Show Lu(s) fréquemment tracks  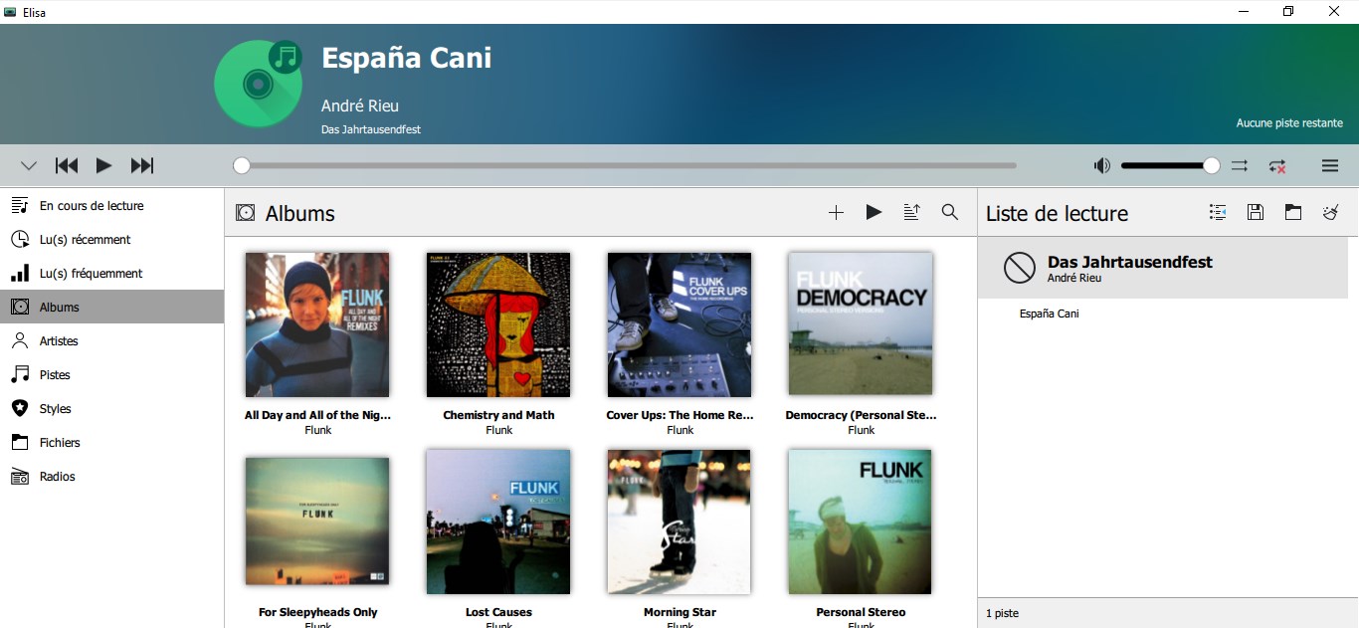(x=111, y=274)
